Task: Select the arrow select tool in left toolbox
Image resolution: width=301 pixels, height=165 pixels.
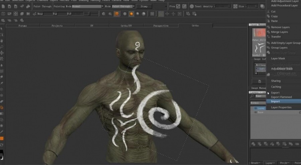Action: (2, 29)
